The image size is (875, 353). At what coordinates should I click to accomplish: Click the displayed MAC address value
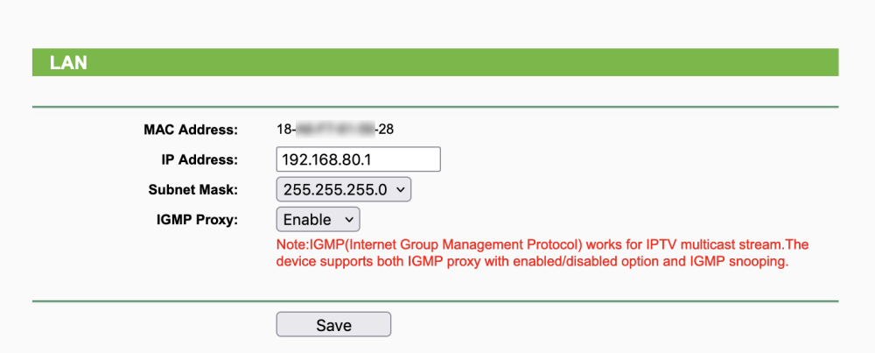click(334, 130)
